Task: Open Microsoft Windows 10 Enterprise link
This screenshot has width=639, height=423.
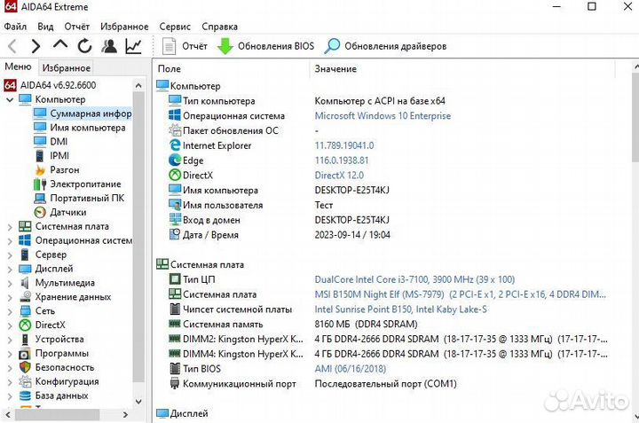Action: pos(383,115)
